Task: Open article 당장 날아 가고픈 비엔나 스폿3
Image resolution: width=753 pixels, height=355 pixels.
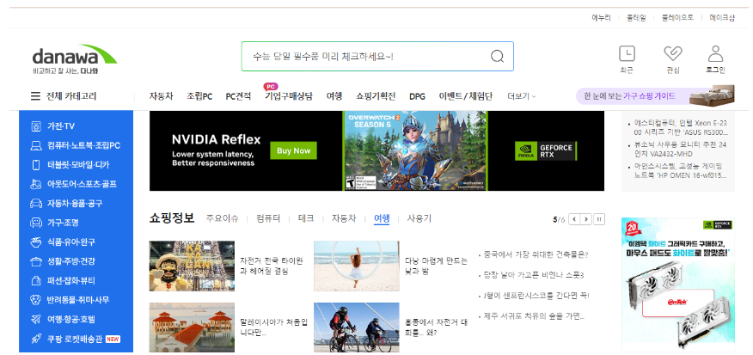Action: (x=534, y=275)
